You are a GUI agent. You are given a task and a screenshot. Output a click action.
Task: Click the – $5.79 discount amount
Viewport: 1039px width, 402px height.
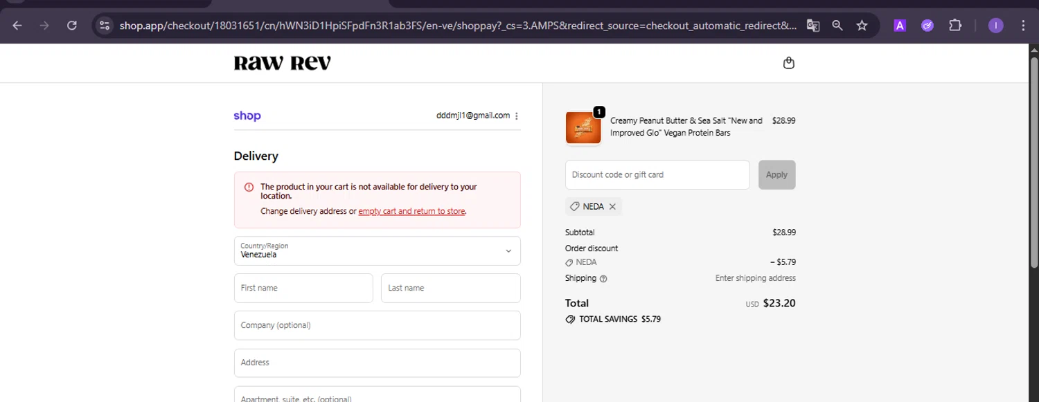[783, 262]
